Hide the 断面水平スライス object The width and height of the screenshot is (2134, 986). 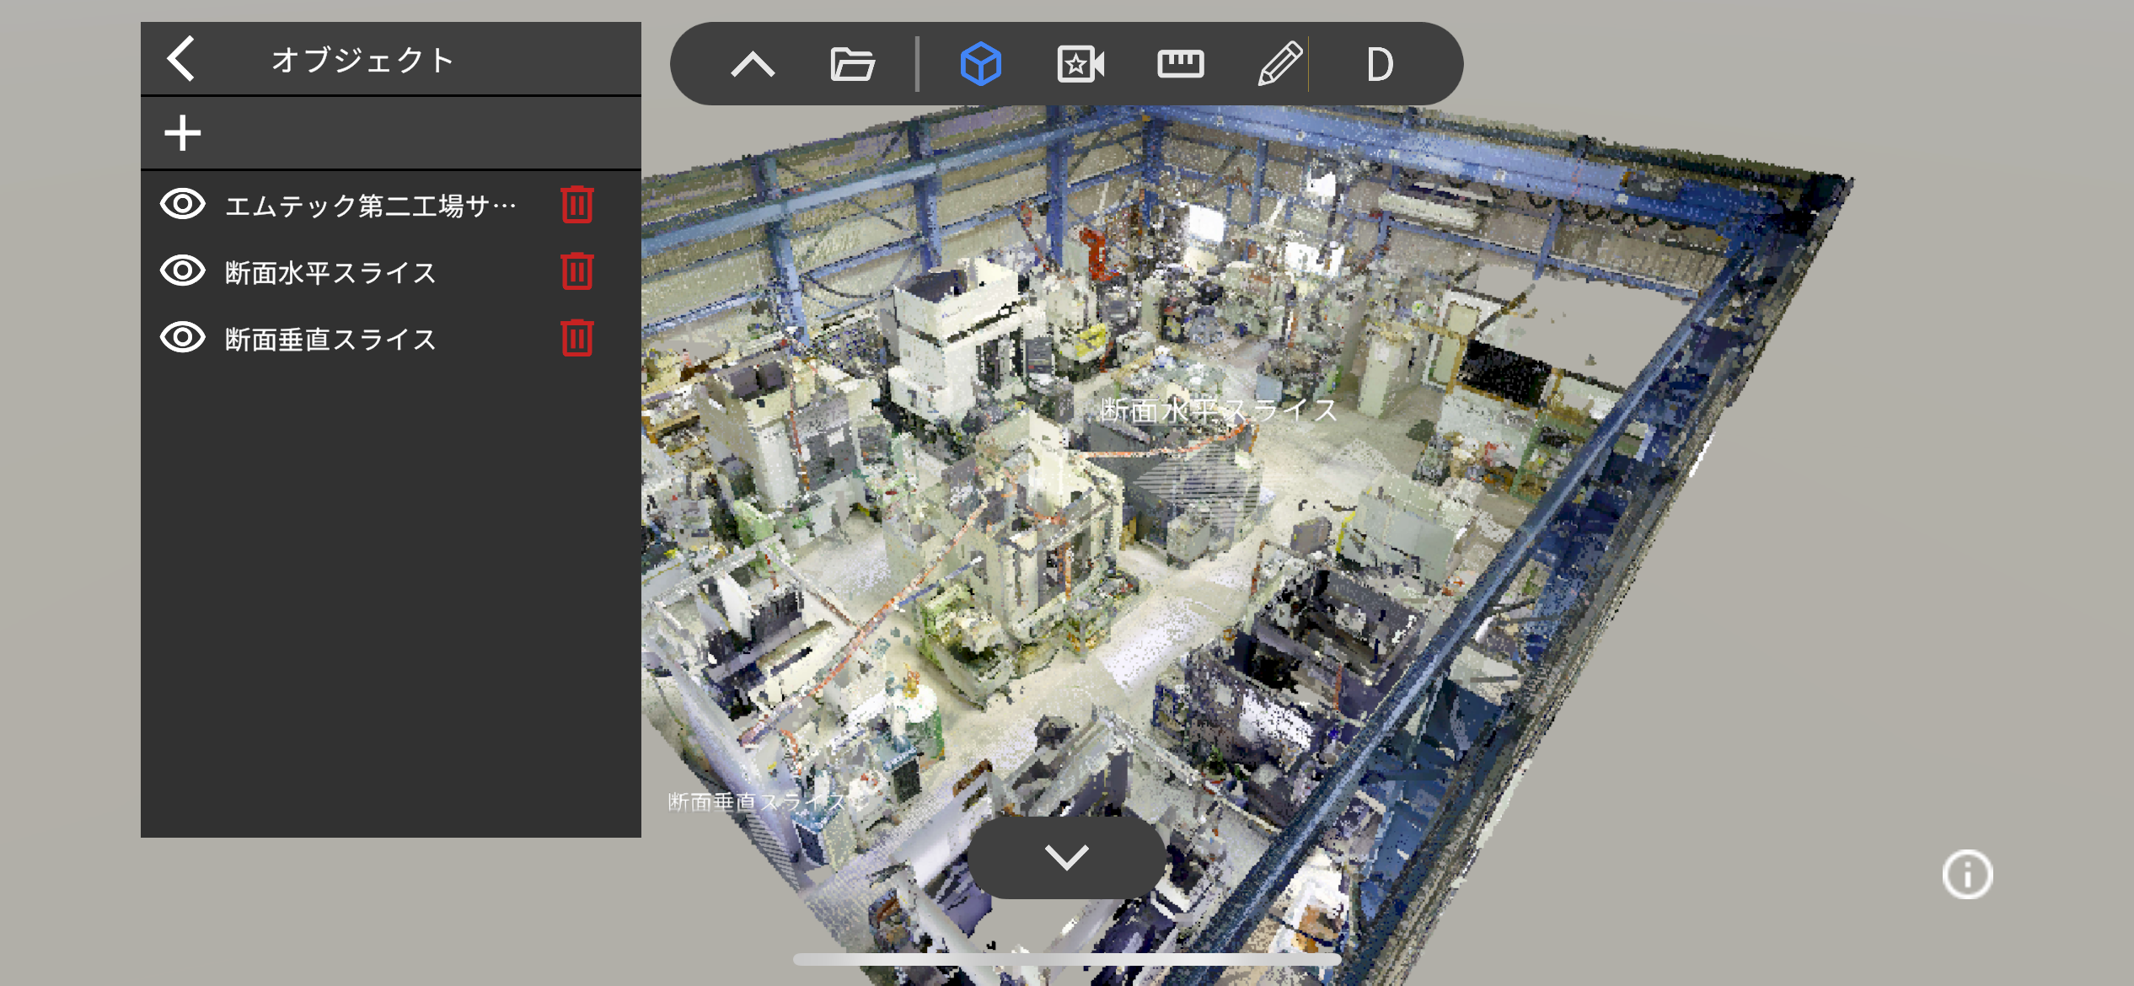(x=183, y=271)
